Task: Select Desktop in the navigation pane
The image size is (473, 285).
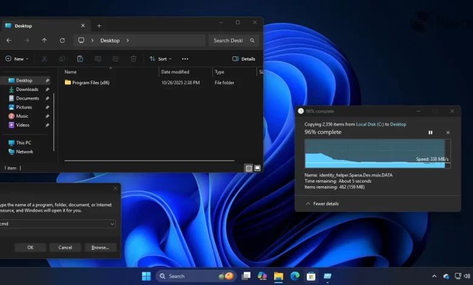Action: 25,81
